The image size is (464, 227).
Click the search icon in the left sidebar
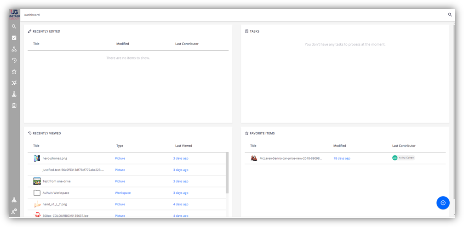[x=14, y=27]
